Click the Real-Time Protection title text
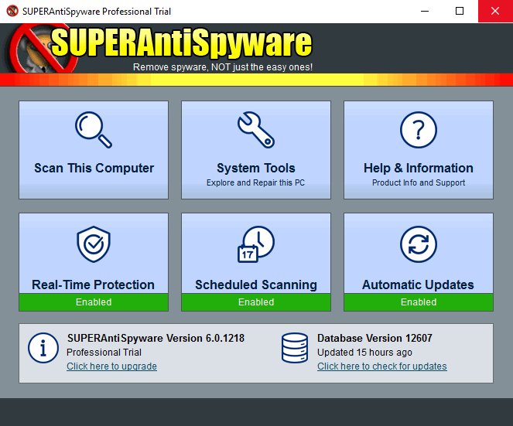This screenshot has height=426, width=513. click(94, 285)
